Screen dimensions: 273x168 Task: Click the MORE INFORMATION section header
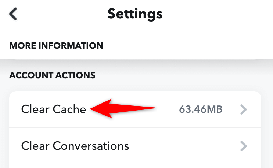click(56, 46)
